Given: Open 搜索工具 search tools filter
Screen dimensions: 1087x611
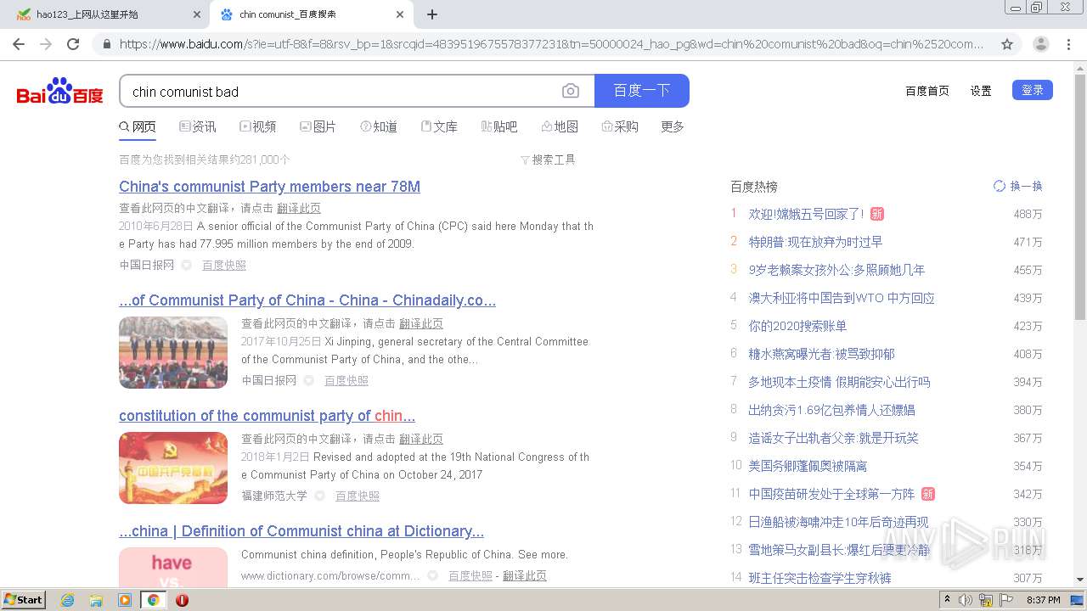Looking at the screenshot, I should point(548,160).
